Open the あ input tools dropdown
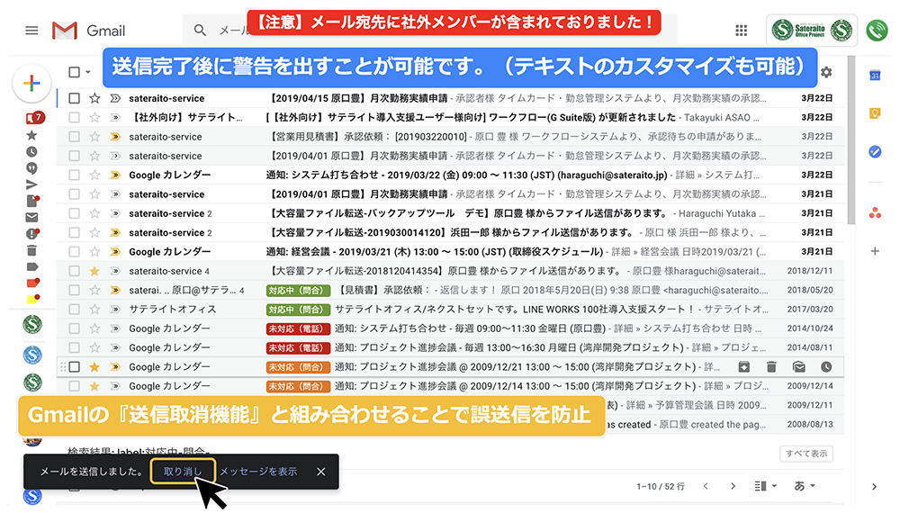The width and height of the screenshot is (900, 513). coord(805,486)
